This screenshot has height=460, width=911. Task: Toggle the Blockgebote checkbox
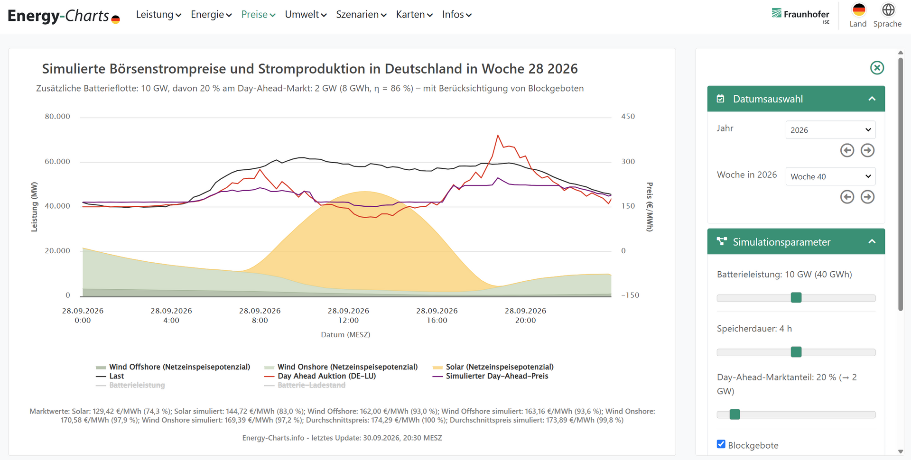pos(721,444)
